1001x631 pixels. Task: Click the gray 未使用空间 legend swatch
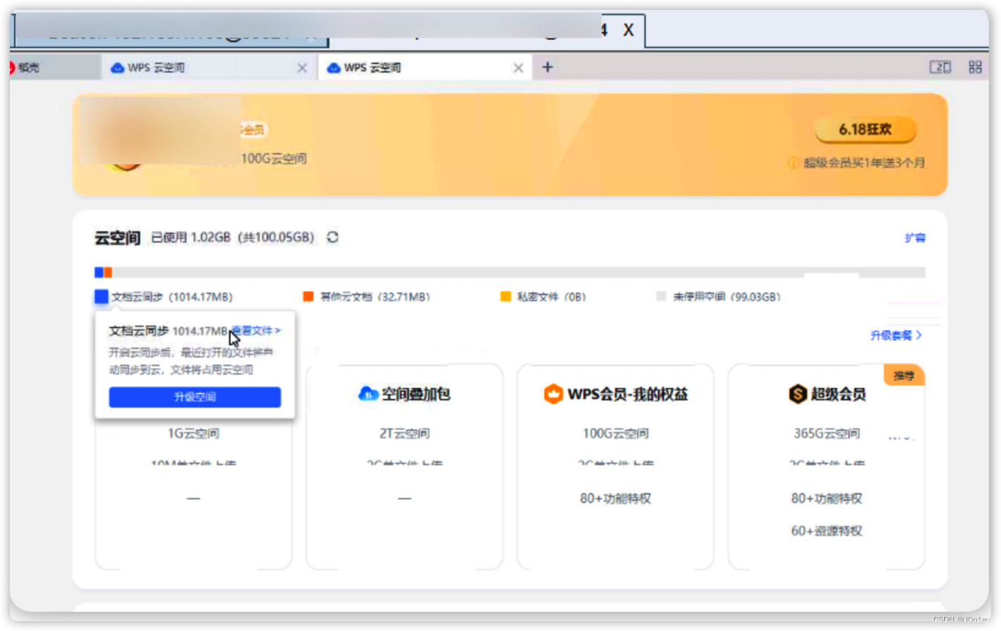pyautogui.click(x=661, y=296)
